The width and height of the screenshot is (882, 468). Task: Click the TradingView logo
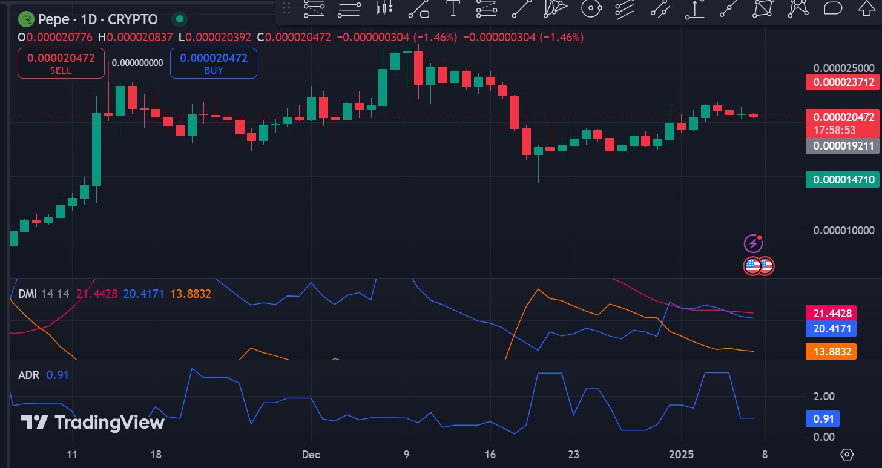(x=93, y=422)
